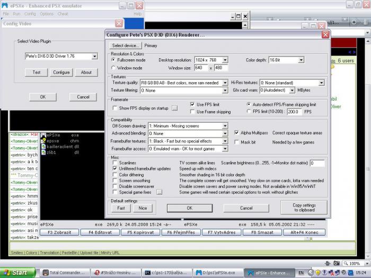Open the Gfx card vram dropdown
Screen dimensions: 371x278
[x=292, y=91]
